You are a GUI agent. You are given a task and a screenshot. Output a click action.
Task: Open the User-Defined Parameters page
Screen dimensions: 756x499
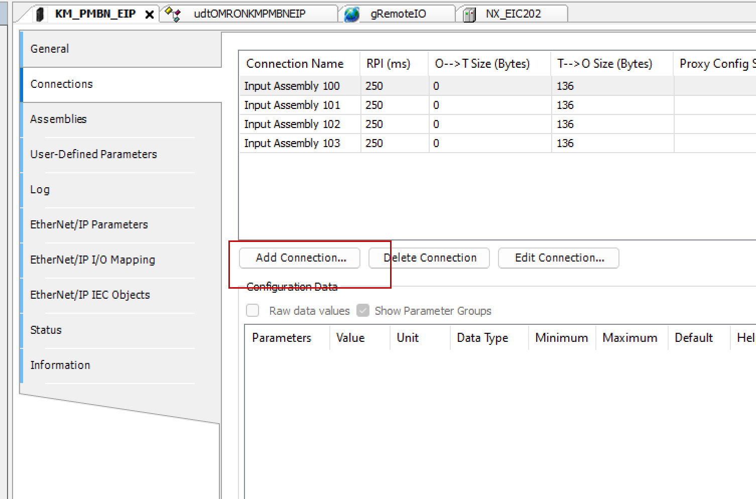click(93, 154)
